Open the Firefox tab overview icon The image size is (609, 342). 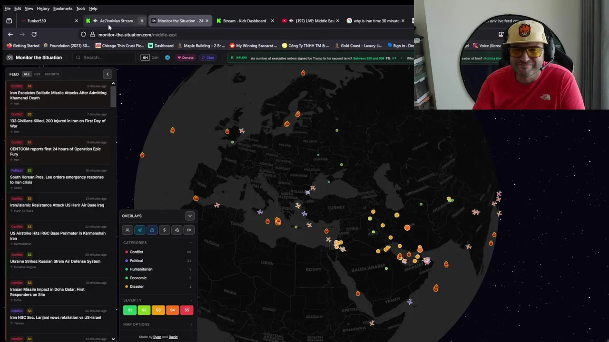click(x=9, y=21)
